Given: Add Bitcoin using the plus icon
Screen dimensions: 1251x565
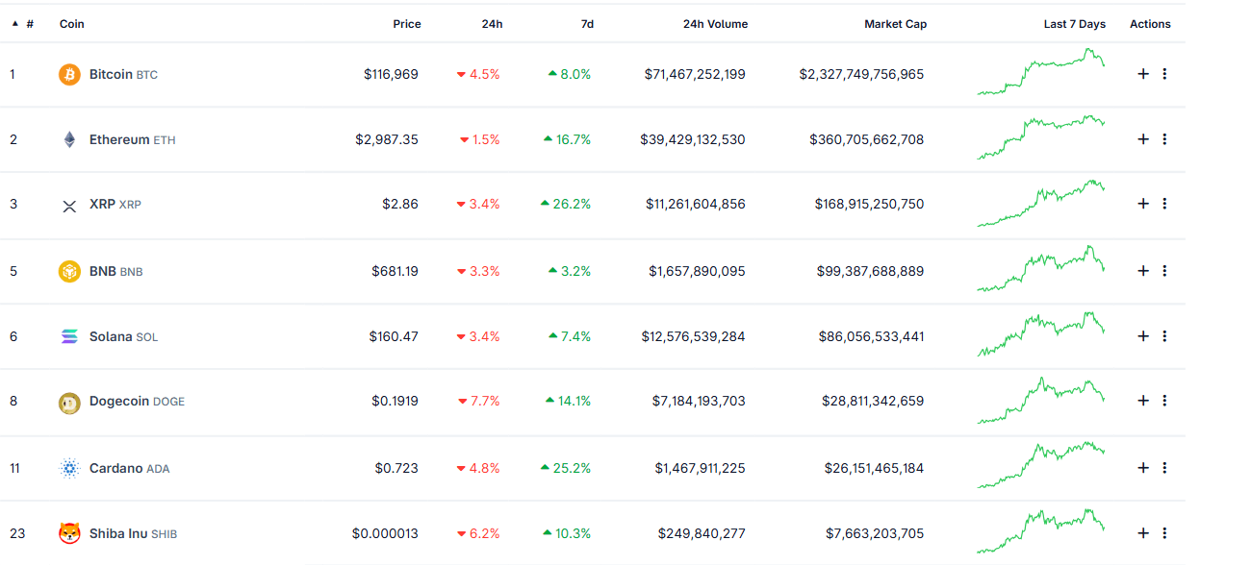Looking at the screenshot, I should [1143, 74].
